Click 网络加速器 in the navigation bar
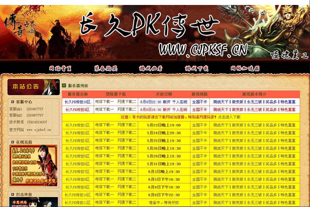The width and height of the screenshot is (310, 207). point(245,68)
